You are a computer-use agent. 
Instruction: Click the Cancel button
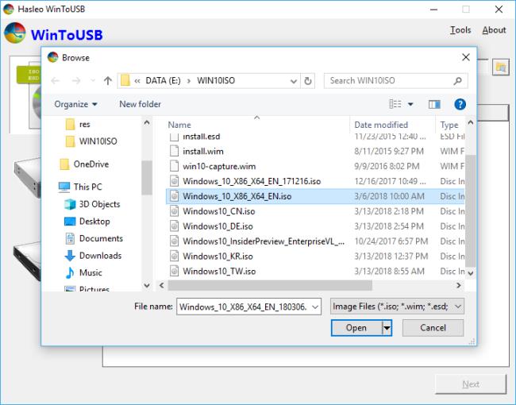(x=433, y=328)
